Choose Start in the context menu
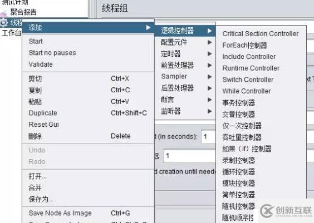This screenshot has width=314, height=223. point(88,41)
